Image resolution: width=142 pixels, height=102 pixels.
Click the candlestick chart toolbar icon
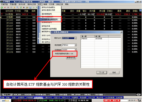pos(8,7)
